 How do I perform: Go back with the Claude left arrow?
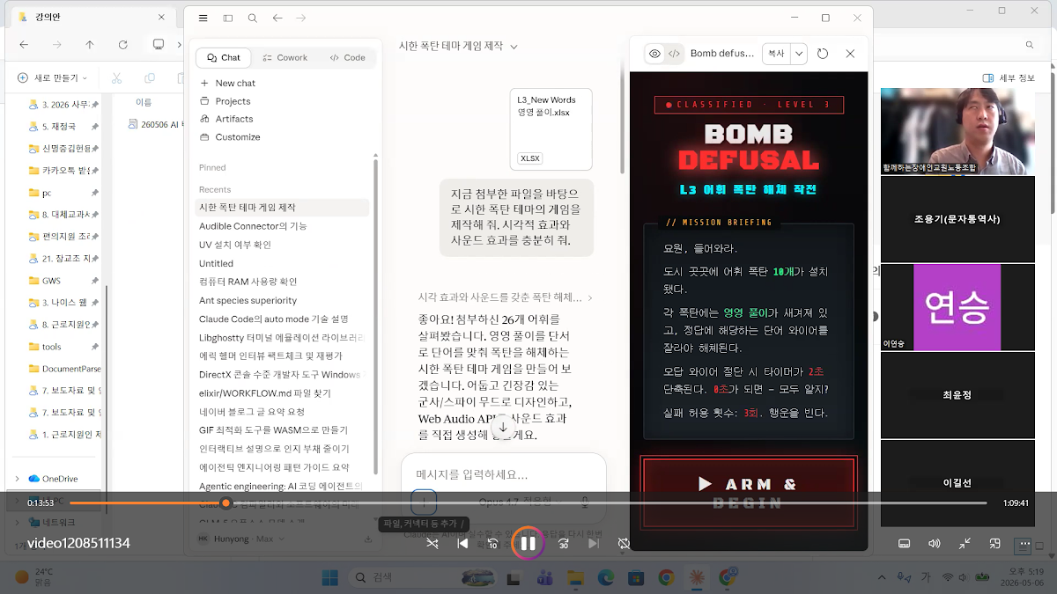(277, 18)
